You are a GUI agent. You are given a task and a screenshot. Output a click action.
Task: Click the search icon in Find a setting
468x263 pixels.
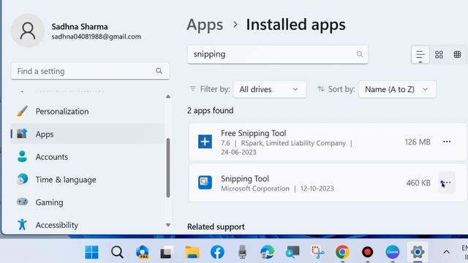pyautogui.click(x=159, y=71)
